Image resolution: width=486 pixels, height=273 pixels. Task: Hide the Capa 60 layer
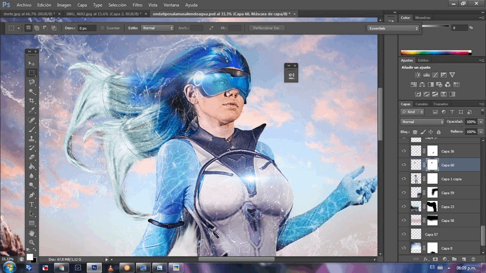[x=404, y=165]
